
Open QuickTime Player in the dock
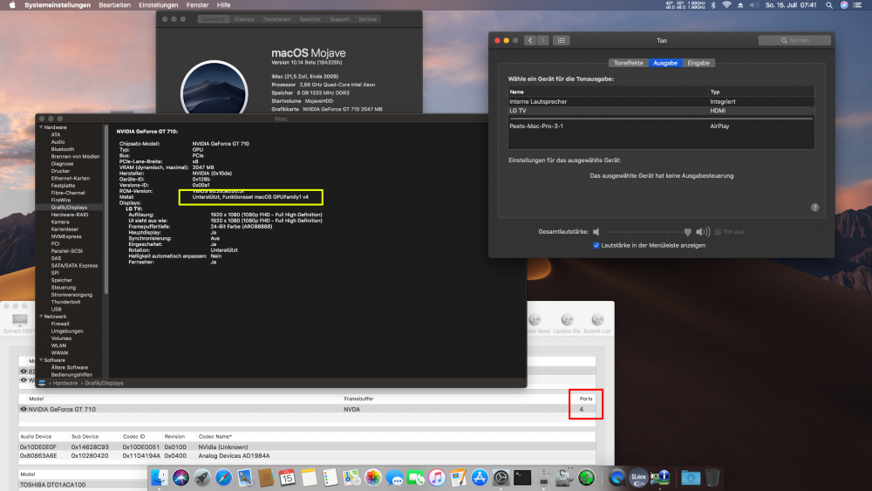[617, 478]
